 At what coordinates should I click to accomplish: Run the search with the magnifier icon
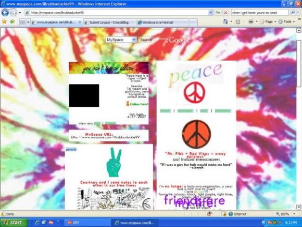(x=293, y=13)
